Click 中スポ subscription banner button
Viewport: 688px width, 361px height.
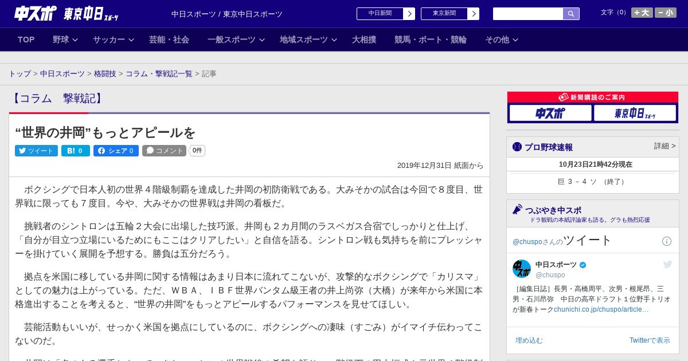[550, 113]
